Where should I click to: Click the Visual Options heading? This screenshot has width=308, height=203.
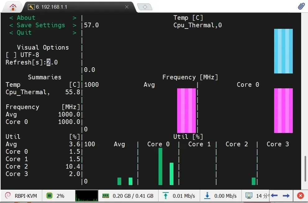pyautogui.click(x=43, y=47)
